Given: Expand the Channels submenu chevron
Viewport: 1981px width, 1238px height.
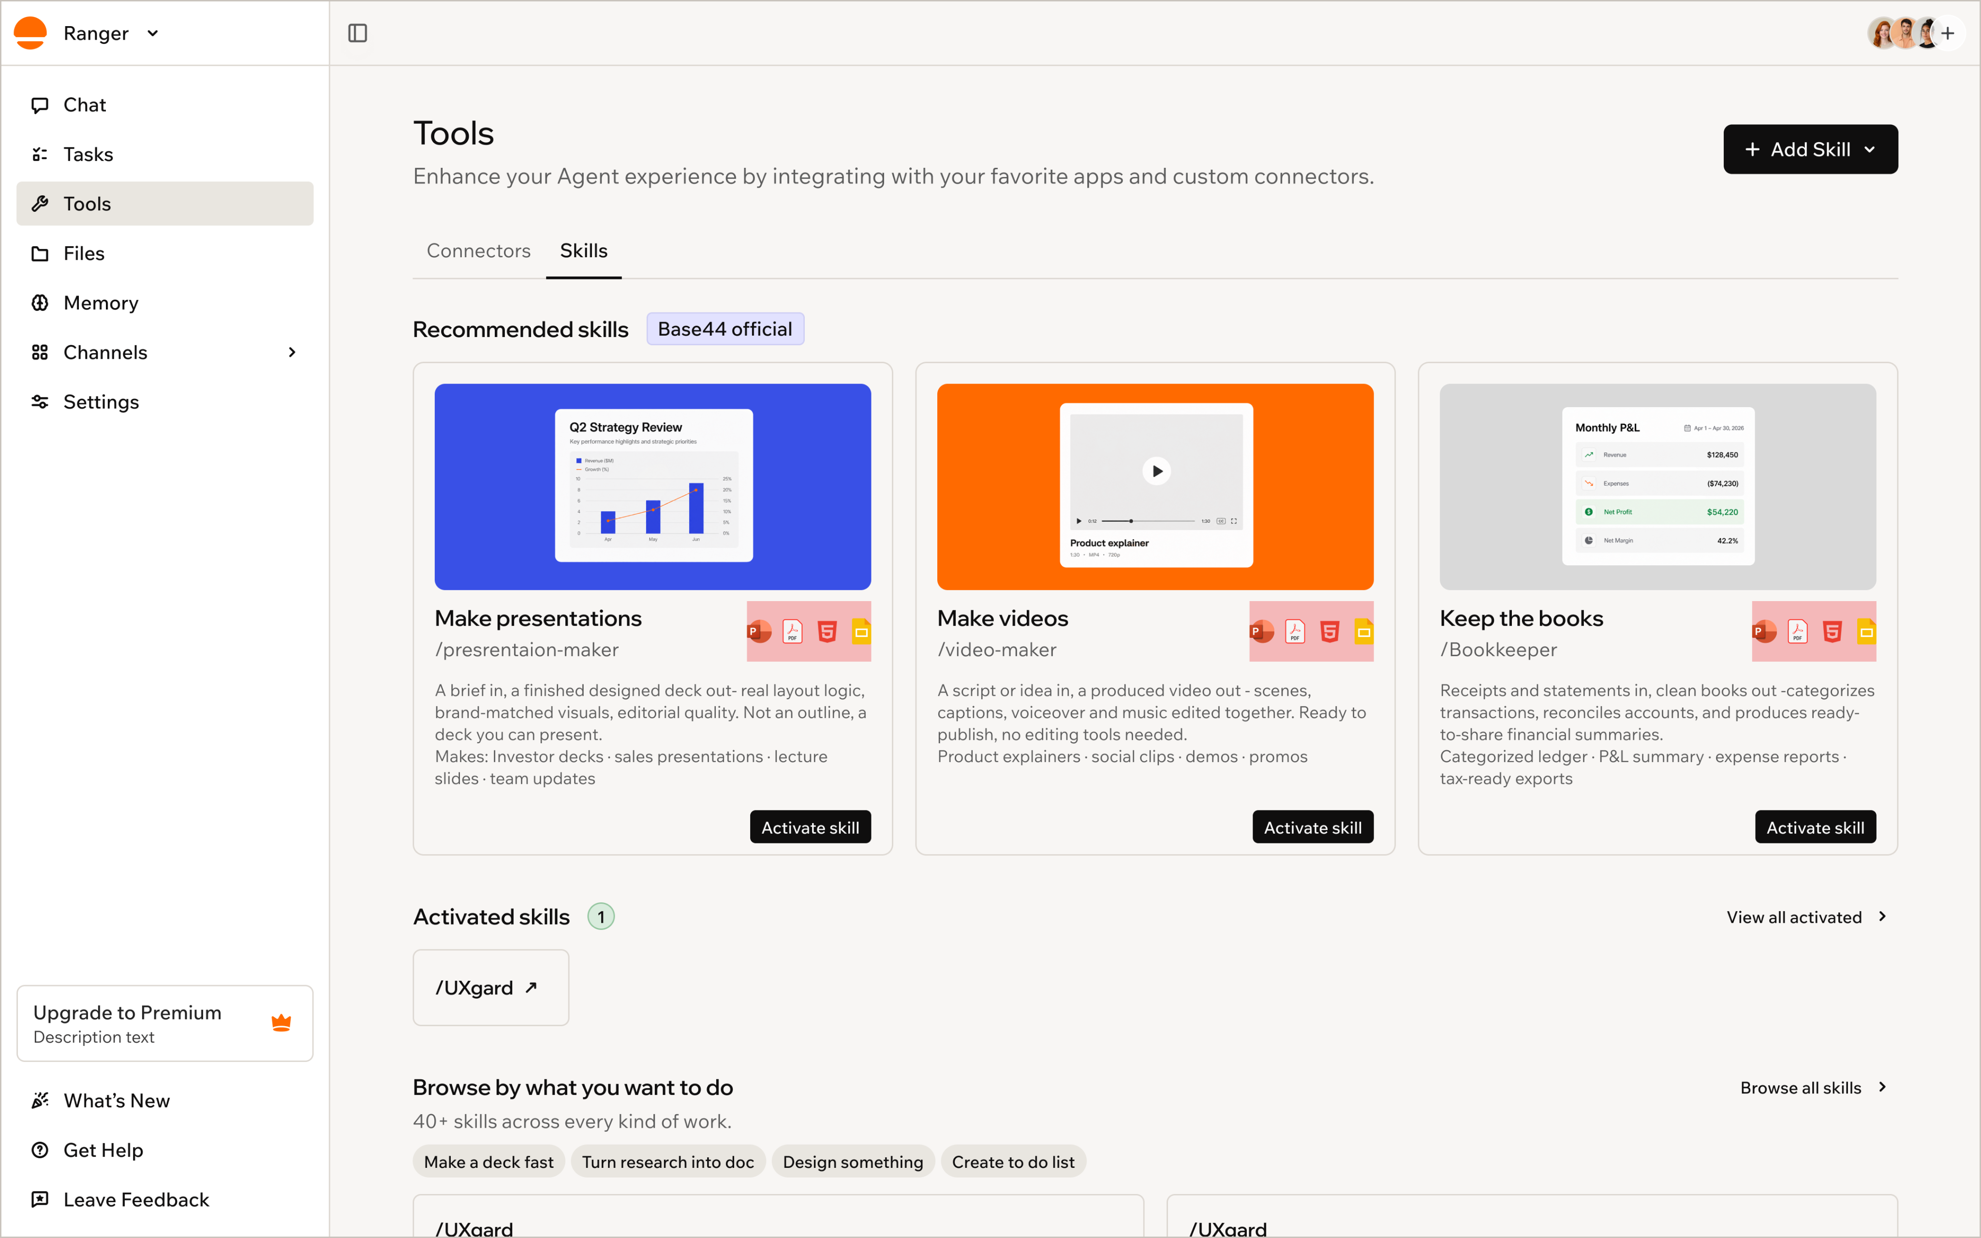Looking at the screenshot, I should click(292, 352).
